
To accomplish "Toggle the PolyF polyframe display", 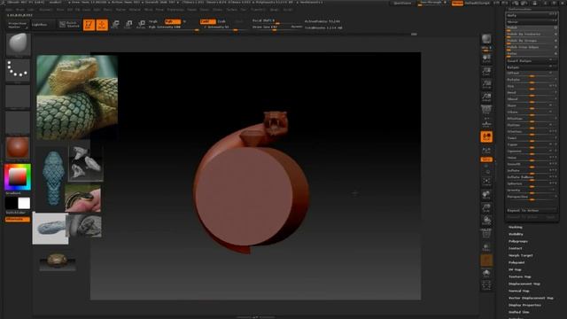I will point(486,233).
